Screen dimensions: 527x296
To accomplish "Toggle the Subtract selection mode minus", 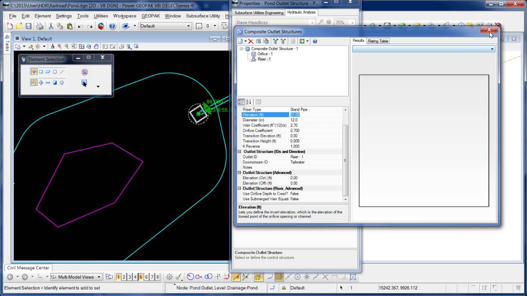I will (48, 83).
